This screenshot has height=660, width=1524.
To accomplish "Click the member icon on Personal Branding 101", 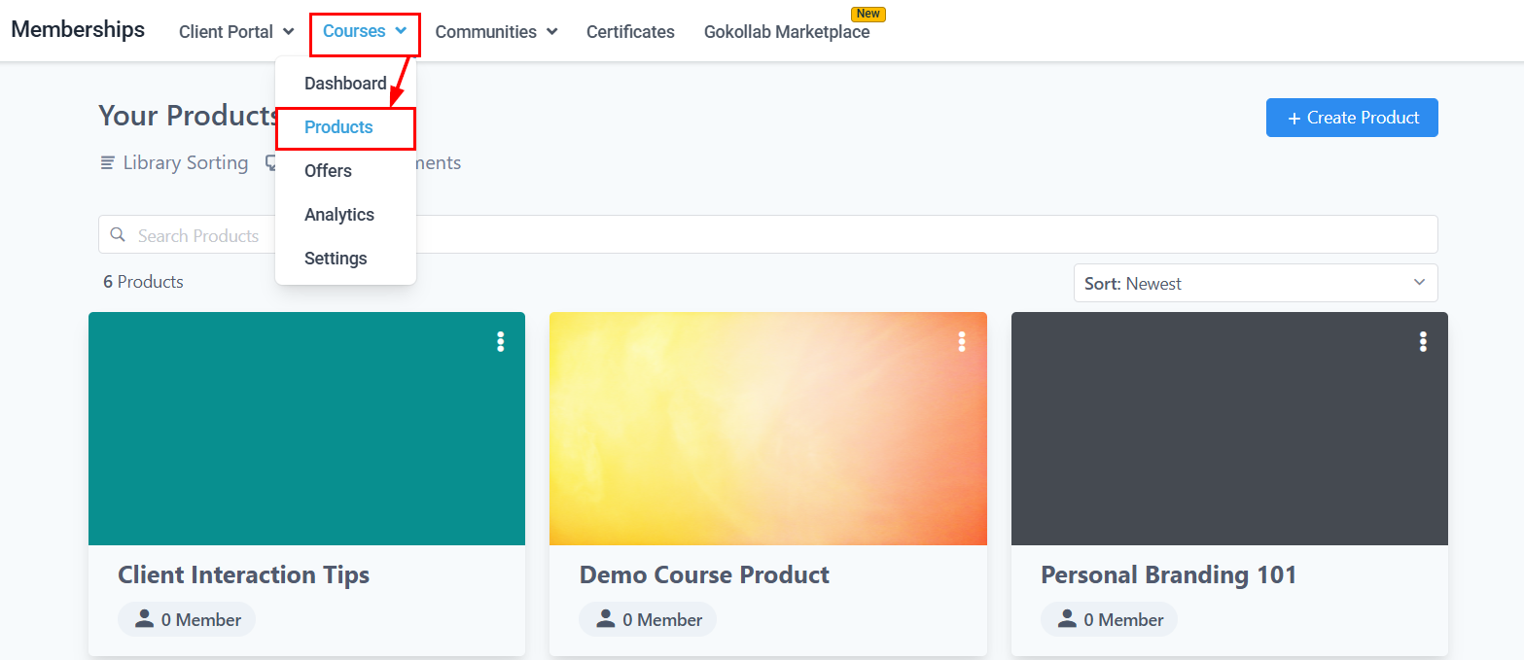I will (x=1067, y=619).
